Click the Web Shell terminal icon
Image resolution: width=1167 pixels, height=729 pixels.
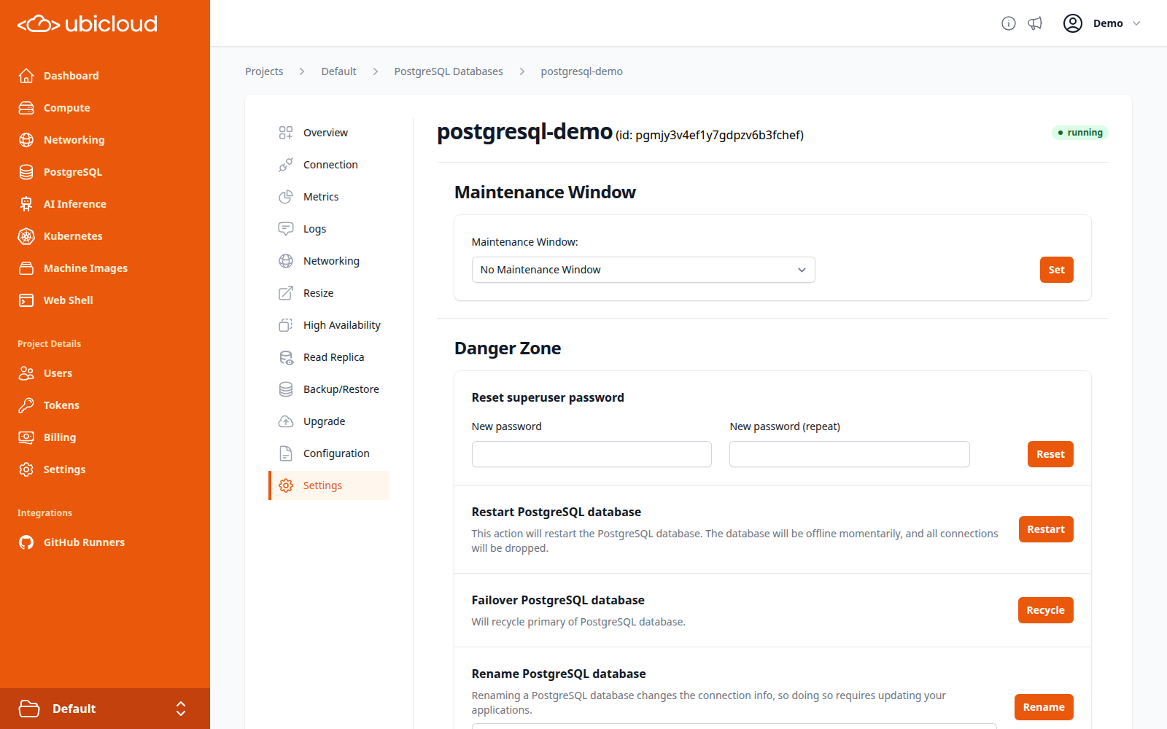[26, 300]
